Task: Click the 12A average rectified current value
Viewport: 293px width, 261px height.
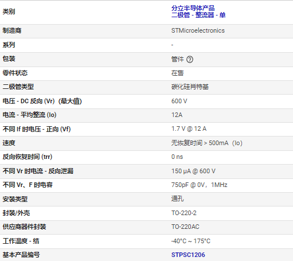Action: [177, 115]
